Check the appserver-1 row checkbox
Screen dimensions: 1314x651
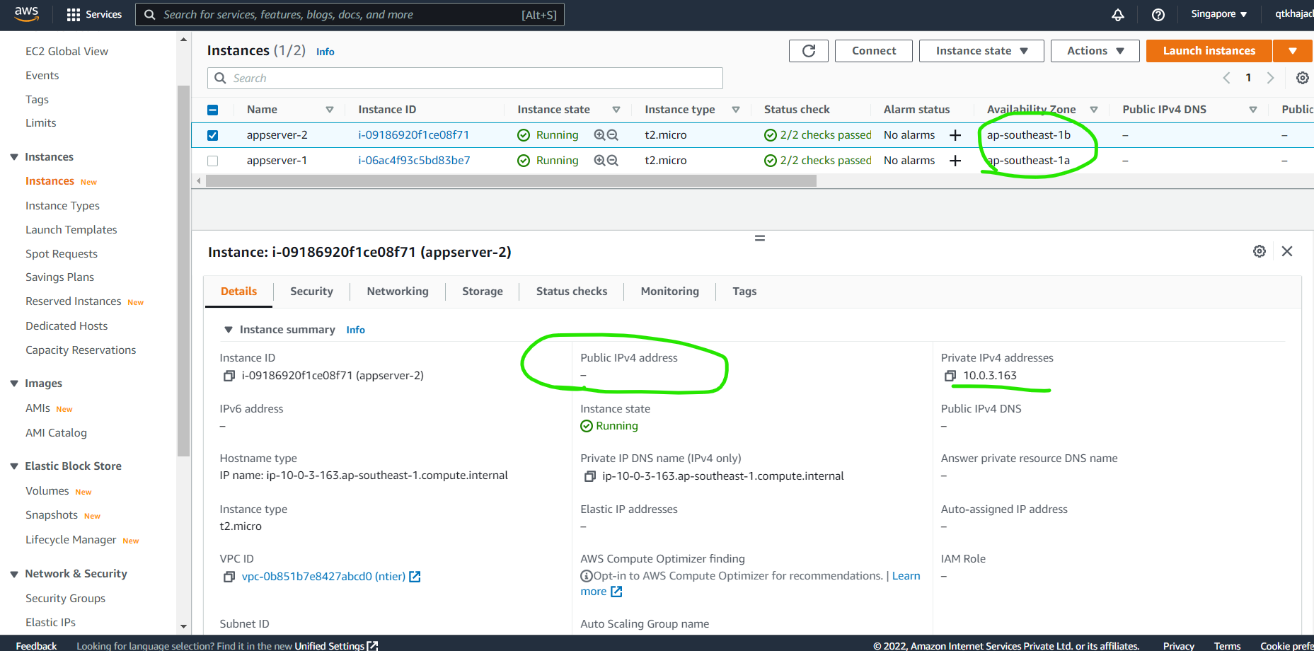point(213,161)
